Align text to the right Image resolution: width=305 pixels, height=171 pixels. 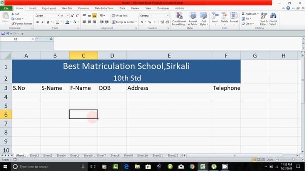click(94, 22)
